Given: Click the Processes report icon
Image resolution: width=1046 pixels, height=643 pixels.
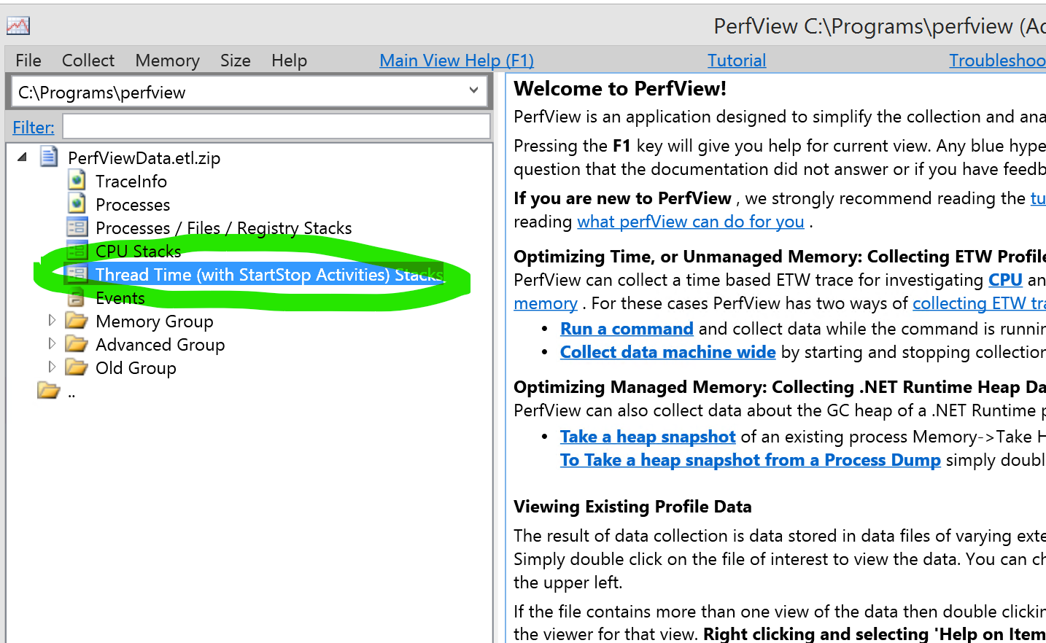Looking at the screenshot, I should (x=77, y=203).
